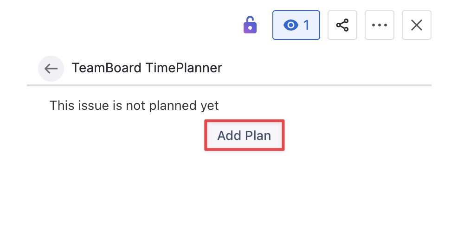This screenshot has height=242, width=451.
Task: Click the circular back button beside the TimePlanner title
Action: tap(51, 69)
